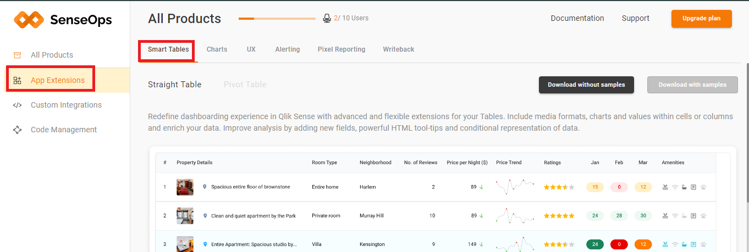Click the user quota progress bar
This screenshot has width=749, height=252.
(x=277, y=19)
